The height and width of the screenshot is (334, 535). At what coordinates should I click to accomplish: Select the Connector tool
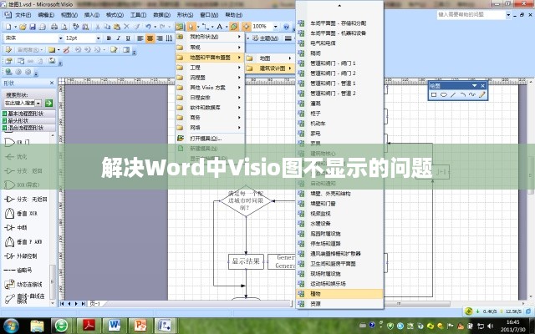[205, 27]
